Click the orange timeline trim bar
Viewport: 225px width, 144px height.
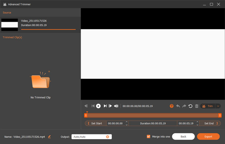click(153, 115)
